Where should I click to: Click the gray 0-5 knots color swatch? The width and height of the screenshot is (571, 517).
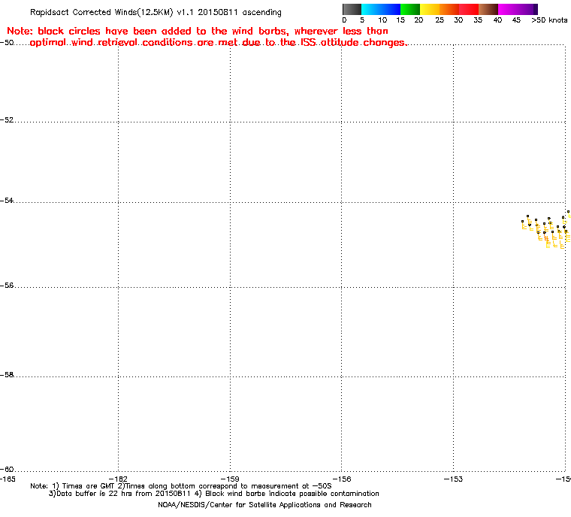352,9
